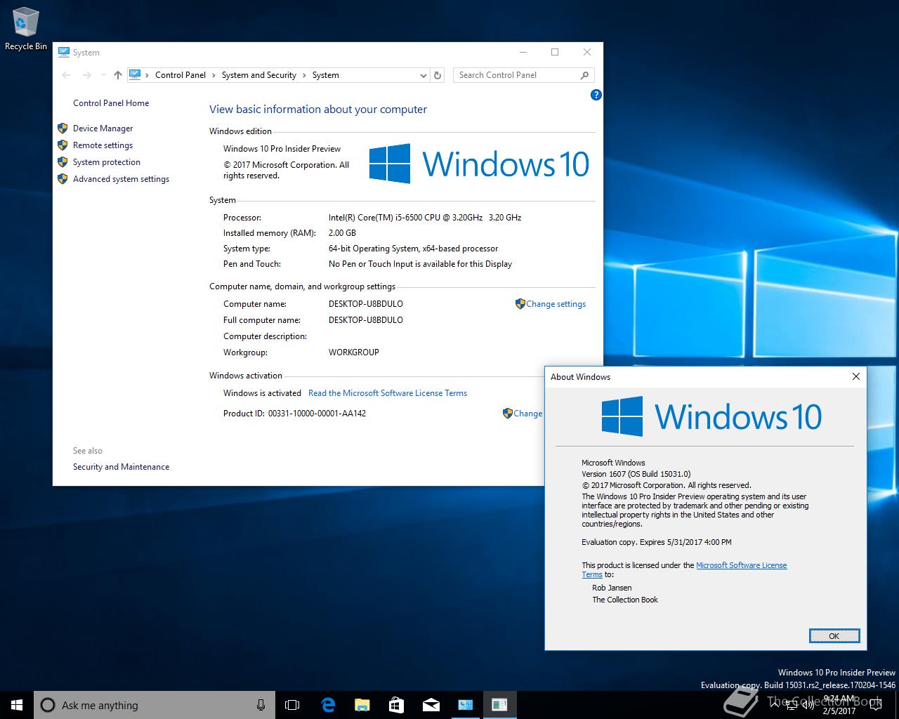Image resolution: width=899 pixels, height=719 pixels.
Task: Expand chevron before Control Panel breadcrumb
Action: [x=147, y=75]
